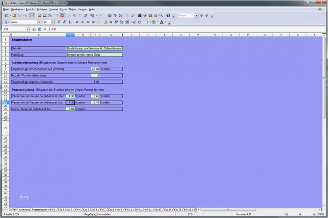This screenshot has height=218, width=328.
Task: Click the Sum sigma icon
Action: pyautogui.click(x=39, y=29)
